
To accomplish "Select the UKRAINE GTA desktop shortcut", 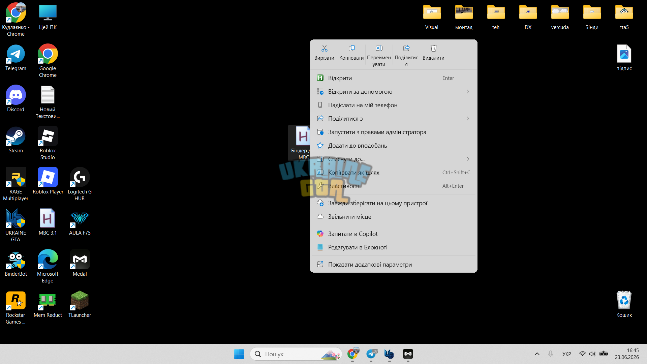I will pos(16,226).
